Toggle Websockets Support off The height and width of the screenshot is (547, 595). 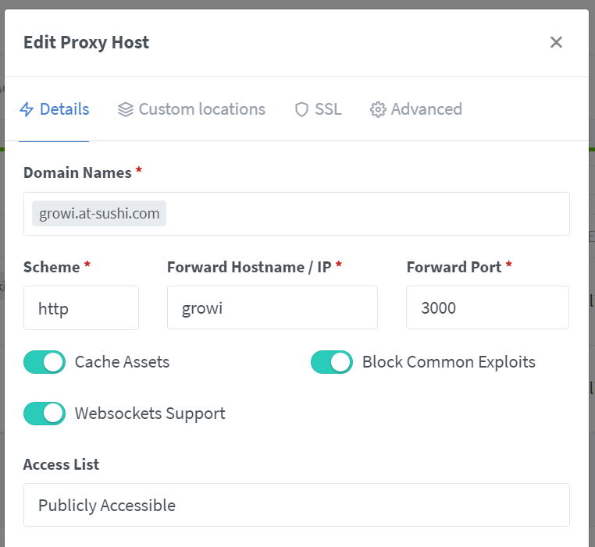point(45,414)
